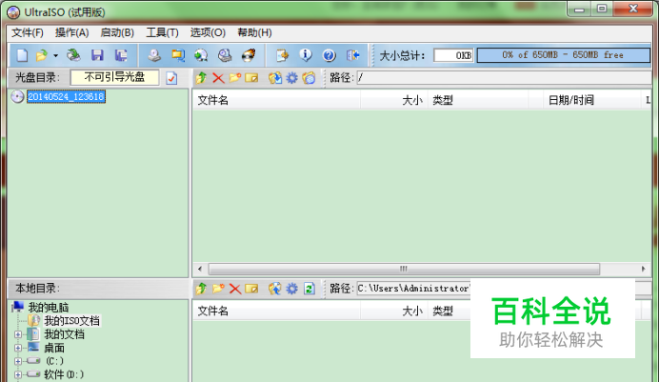The width and height of the screenshot is (659, 382).
Task: Click the Mount to virtual drive icon
Action: coord(225,55)
